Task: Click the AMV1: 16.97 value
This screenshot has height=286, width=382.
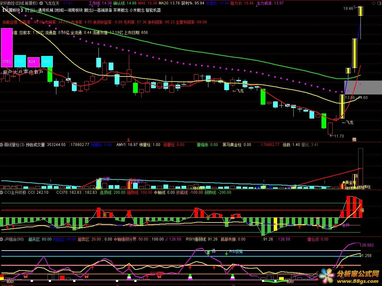Action: [127, 145]
